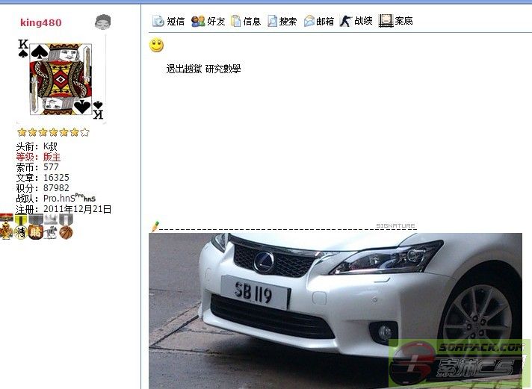Click the 精 yellow medal badge
Screen dimensions: 532x389
click(x=21, y=233)
